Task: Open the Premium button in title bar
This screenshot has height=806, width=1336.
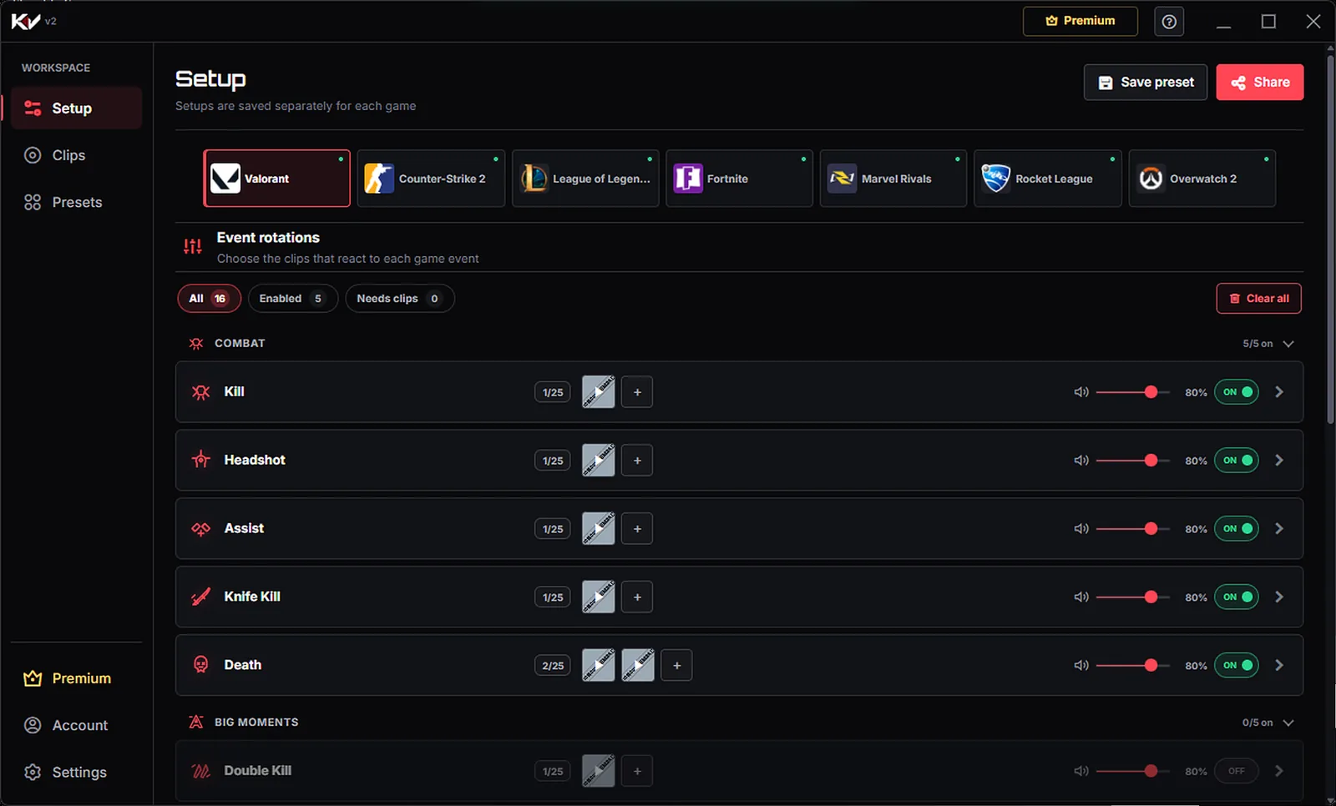Action: [1080, 22]
